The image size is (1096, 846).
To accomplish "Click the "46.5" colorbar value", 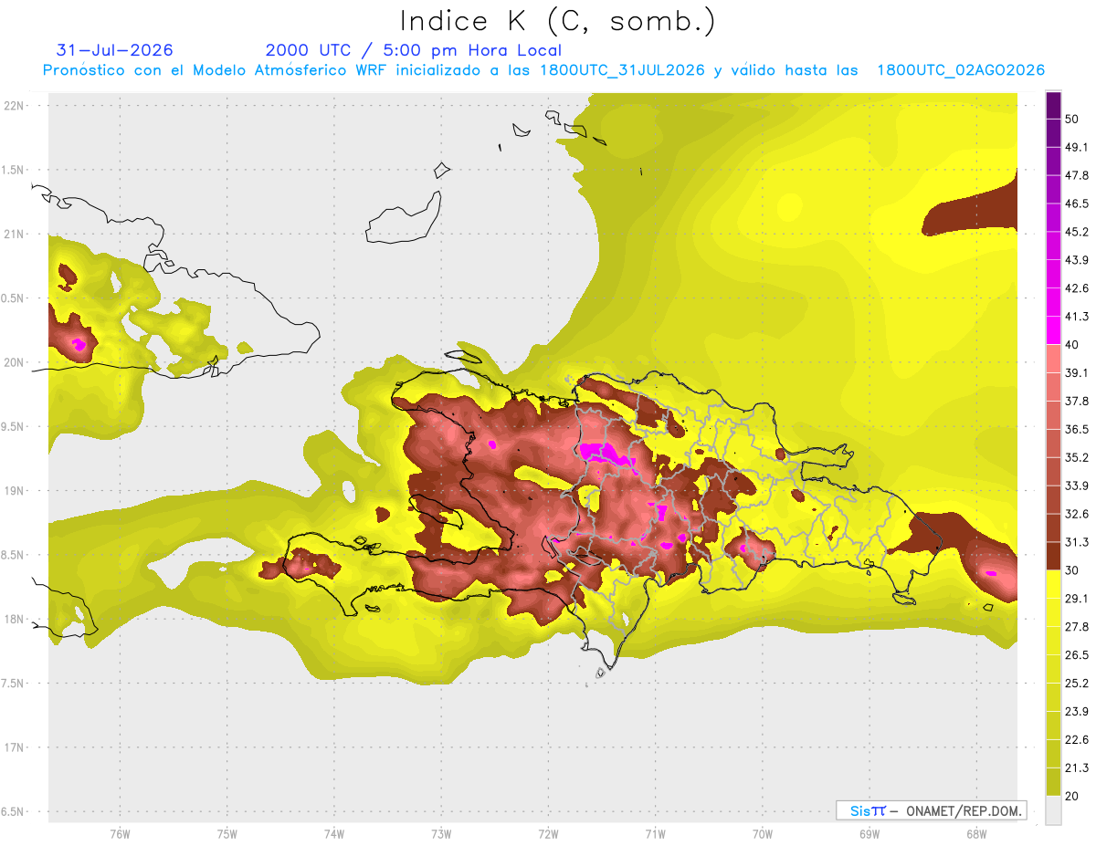I will point(1077,204).
